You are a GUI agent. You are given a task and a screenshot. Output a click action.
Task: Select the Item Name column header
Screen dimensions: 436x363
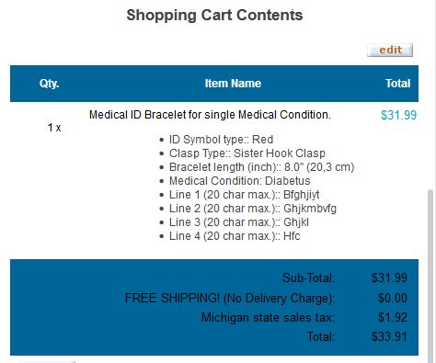coord(233,84)
